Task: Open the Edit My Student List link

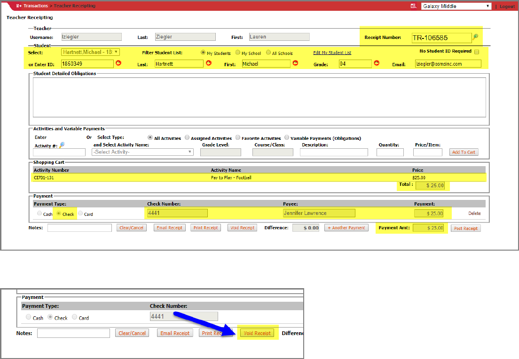Action: [332, 53]
